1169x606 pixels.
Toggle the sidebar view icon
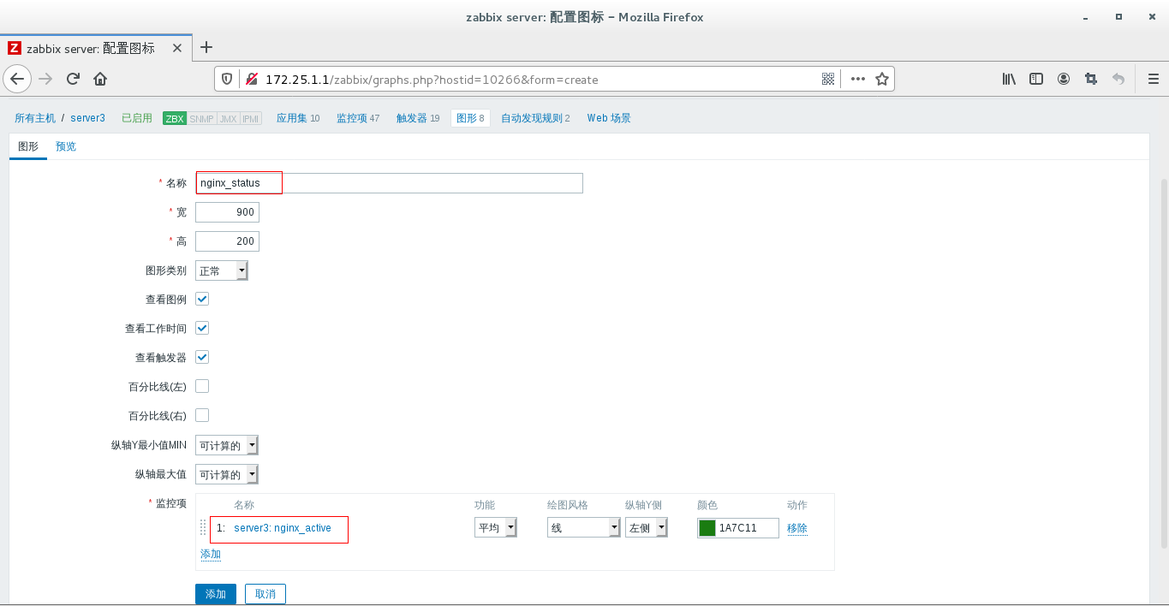pos(1036,79)
